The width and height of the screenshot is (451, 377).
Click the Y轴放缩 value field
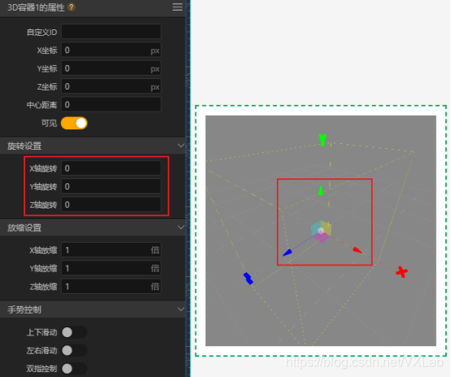coord(111,268)
